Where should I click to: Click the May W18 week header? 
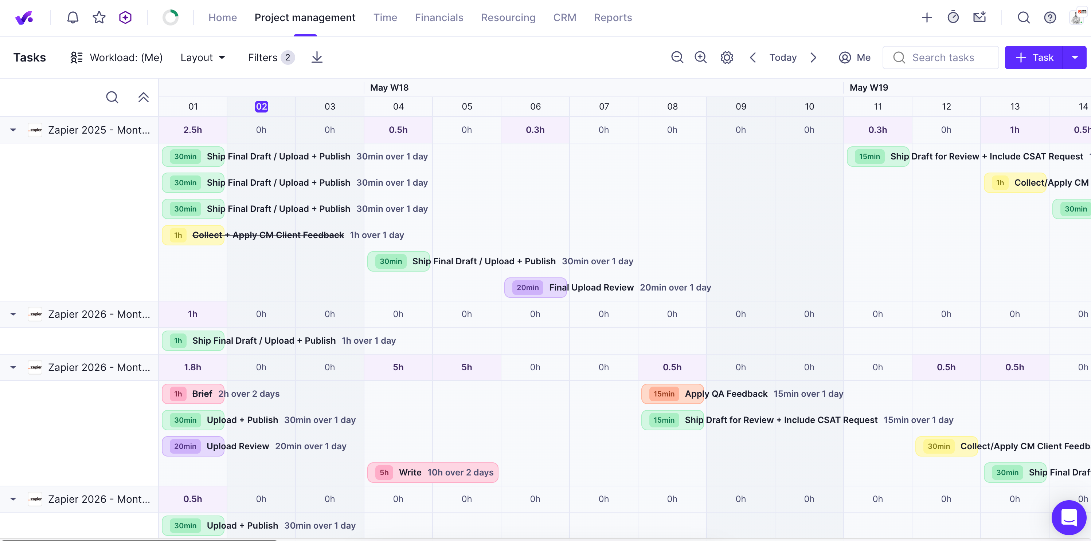[x=389, y=88]
